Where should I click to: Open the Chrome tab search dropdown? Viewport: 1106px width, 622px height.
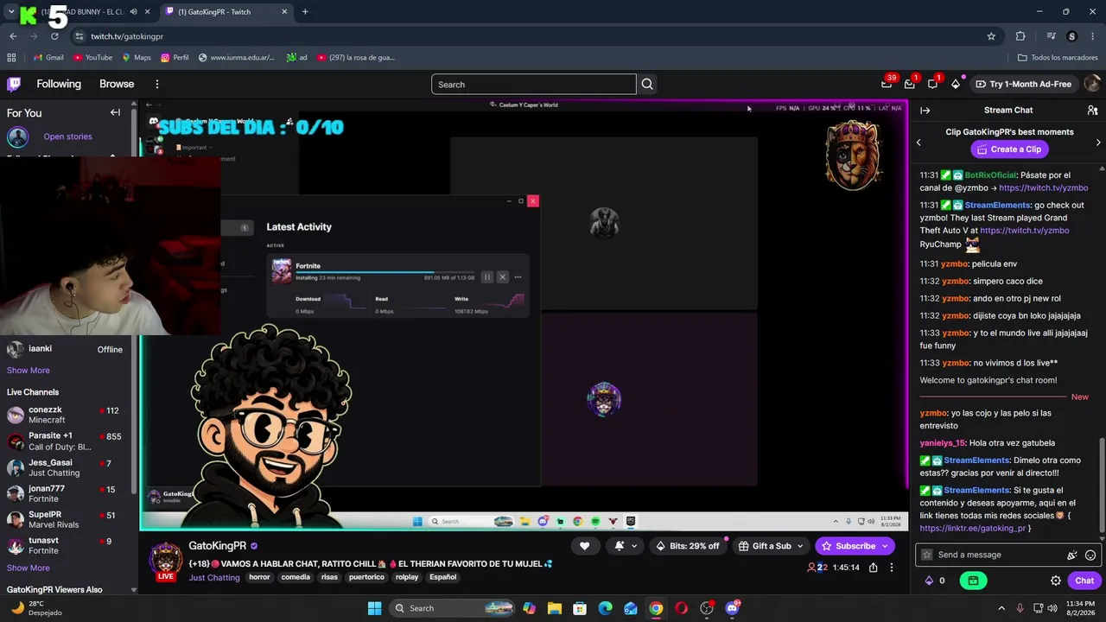(10, 11)
